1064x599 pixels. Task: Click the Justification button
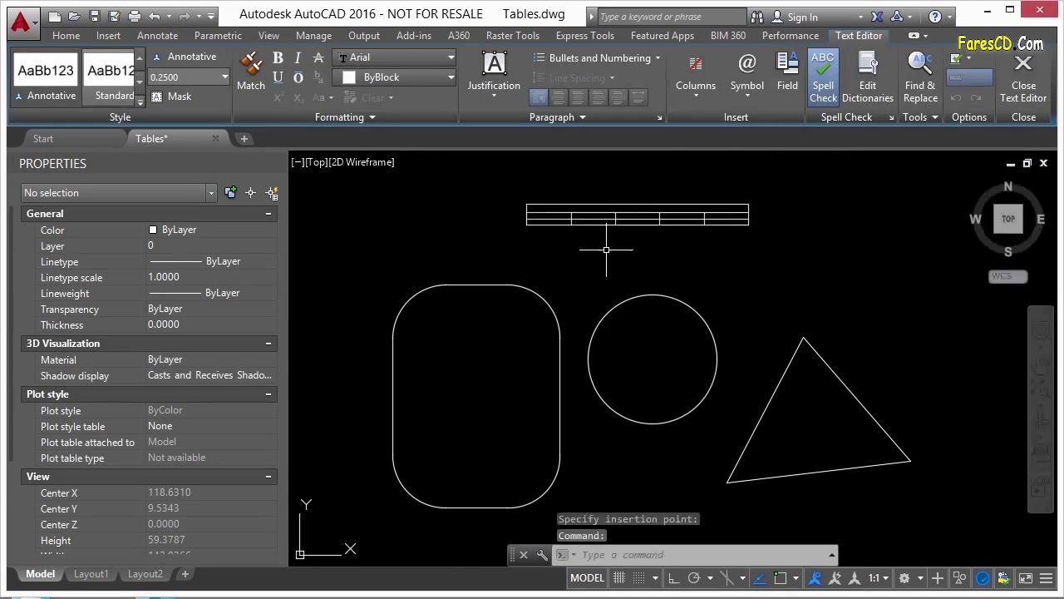coord(494,75)
